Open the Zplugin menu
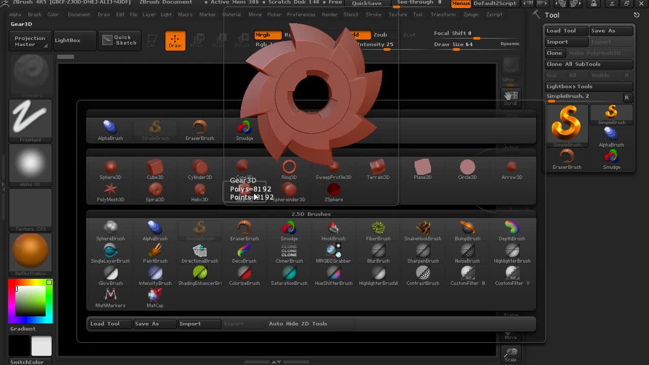Screen dimensions: 649x365 pos(471,14)
